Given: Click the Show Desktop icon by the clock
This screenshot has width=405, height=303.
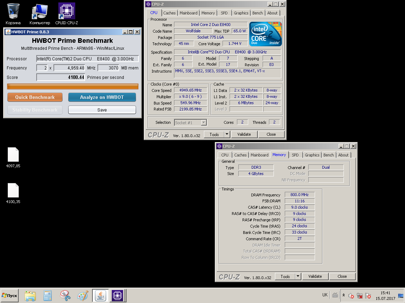Looking at the screenshot, I should (401, 296).
